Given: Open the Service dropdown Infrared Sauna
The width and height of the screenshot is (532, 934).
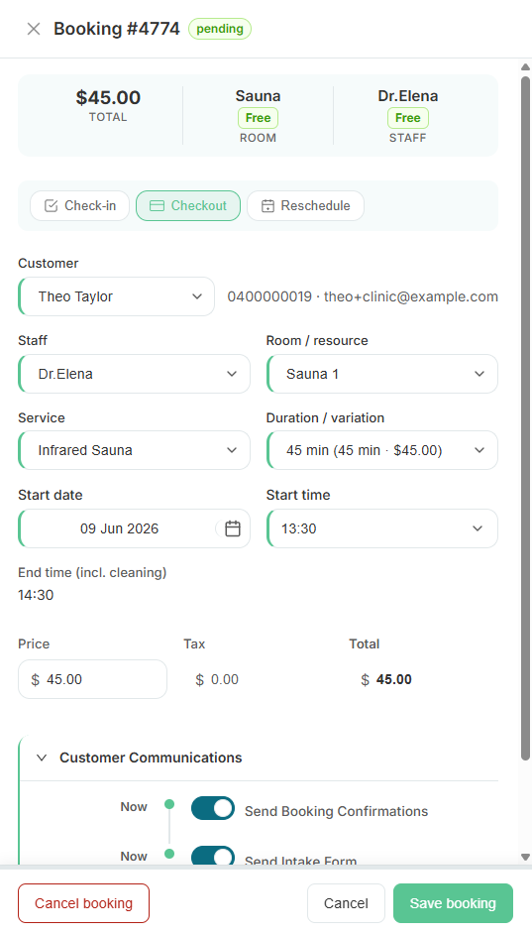Looking at the screenshot, I should [x=135, y=450].
